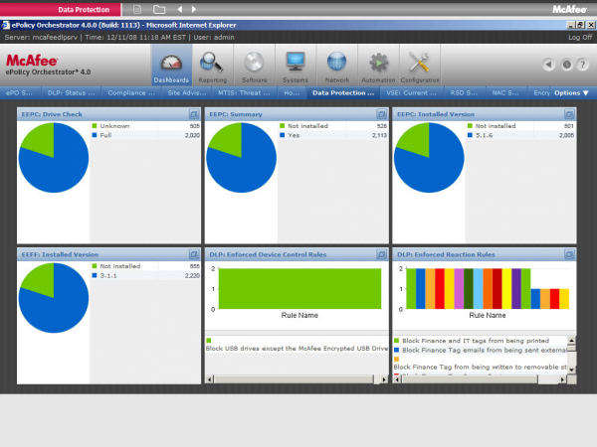597x447 pixels.
Task: Open the Configuration section
Action: click(420, 65)
